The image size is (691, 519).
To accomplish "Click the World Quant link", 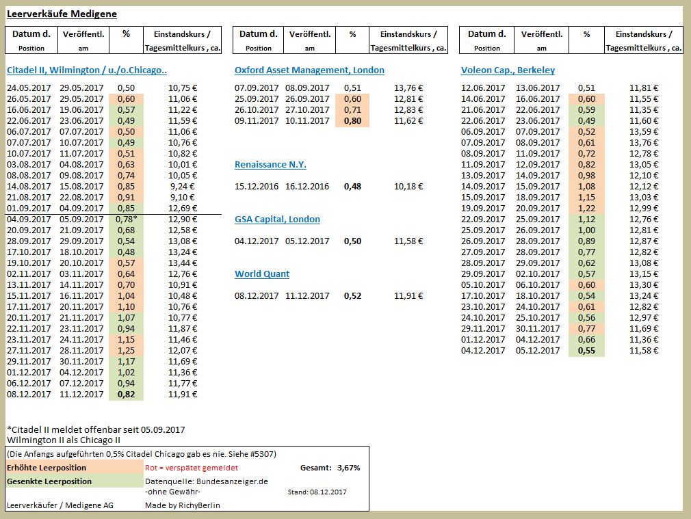I will (262, 274).
